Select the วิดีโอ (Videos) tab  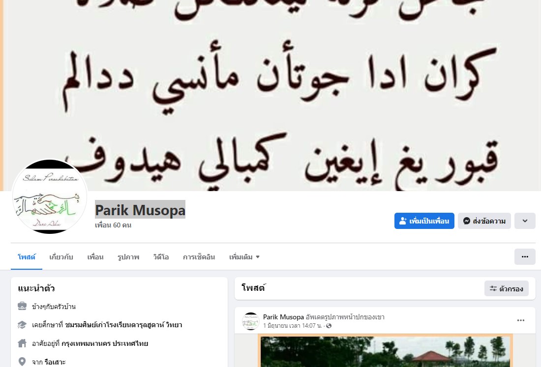point(161,257)
